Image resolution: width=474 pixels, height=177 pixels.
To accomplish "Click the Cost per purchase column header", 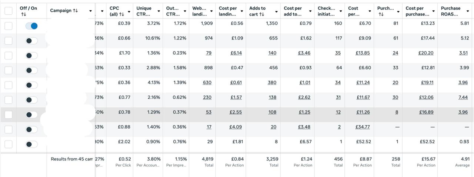I will pyautogui.click(x=417, y=11).
